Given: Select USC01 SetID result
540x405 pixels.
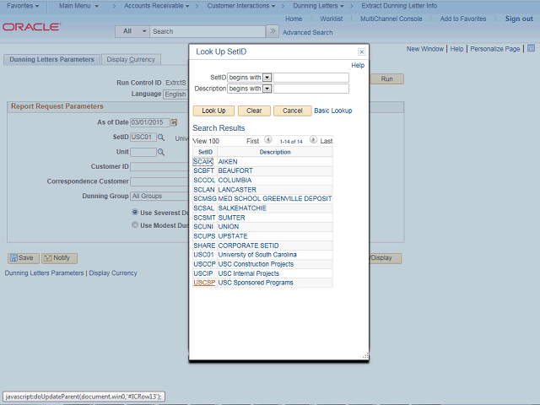Looking at the screenshot, I should [203, 255].
